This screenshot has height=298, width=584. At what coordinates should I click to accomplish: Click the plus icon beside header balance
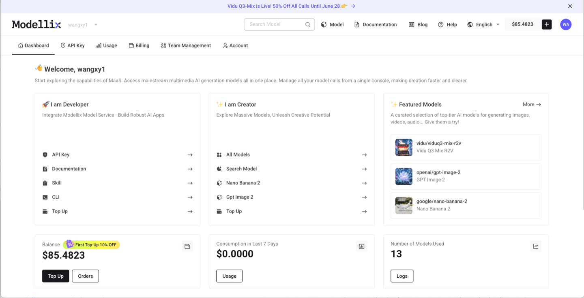point(547,24)
